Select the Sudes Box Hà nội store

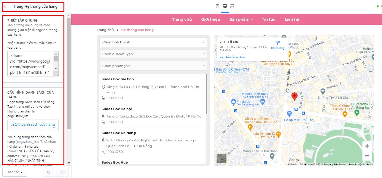(117, 109)
